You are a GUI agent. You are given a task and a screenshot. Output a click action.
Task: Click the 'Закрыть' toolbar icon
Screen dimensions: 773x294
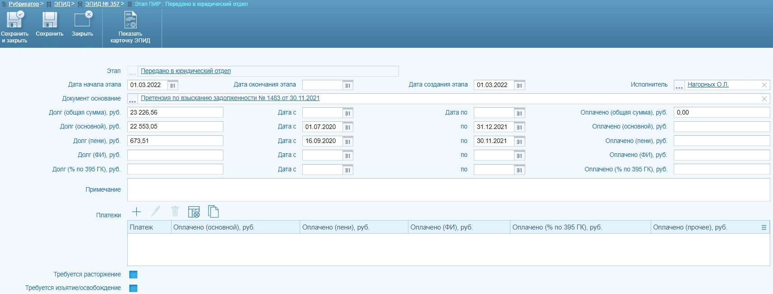(x=82, y=20)
